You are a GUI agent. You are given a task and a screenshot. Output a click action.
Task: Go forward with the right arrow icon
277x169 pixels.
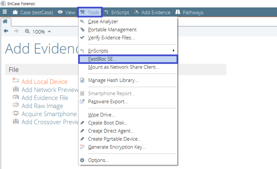[x=16, y=31]
